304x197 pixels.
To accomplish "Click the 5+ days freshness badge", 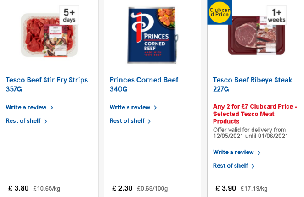I will coord(69,16).
